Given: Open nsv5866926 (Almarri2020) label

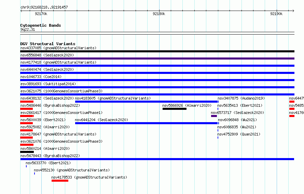Looking at the screenshot, I should click(187, 105).
